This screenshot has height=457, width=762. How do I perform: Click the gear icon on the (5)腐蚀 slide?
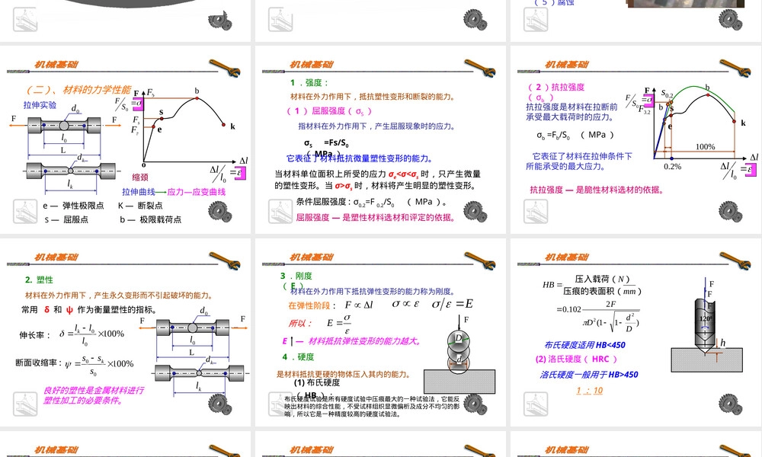coord(731,20)
